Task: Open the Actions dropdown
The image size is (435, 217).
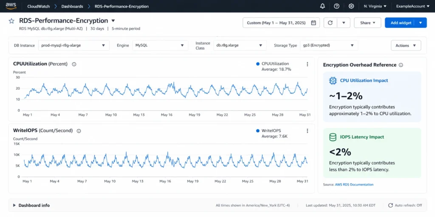Action: click(406, 45)
